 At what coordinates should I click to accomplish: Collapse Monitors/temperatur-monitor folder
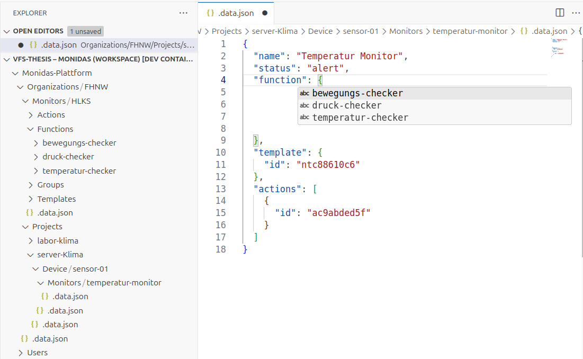point(41,283)
